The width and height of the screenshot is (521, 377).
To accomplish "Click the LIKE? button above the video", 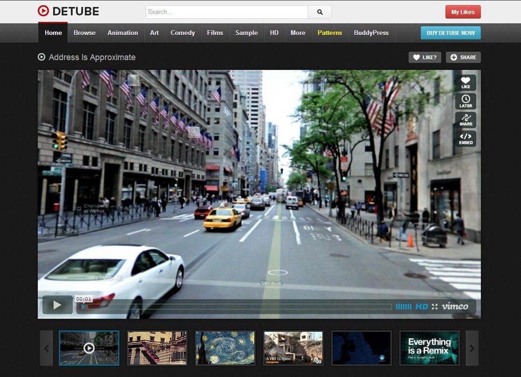I will [x=425, y=57].
